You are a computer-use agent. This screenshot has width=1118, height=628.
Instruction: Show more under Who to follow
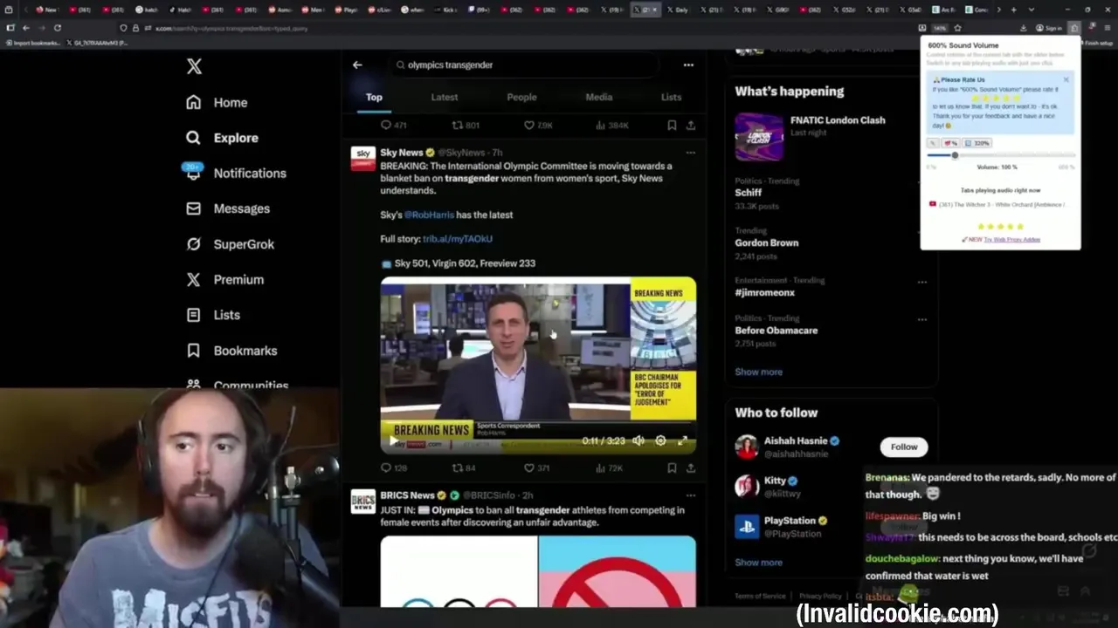click(x=758, y=563)
